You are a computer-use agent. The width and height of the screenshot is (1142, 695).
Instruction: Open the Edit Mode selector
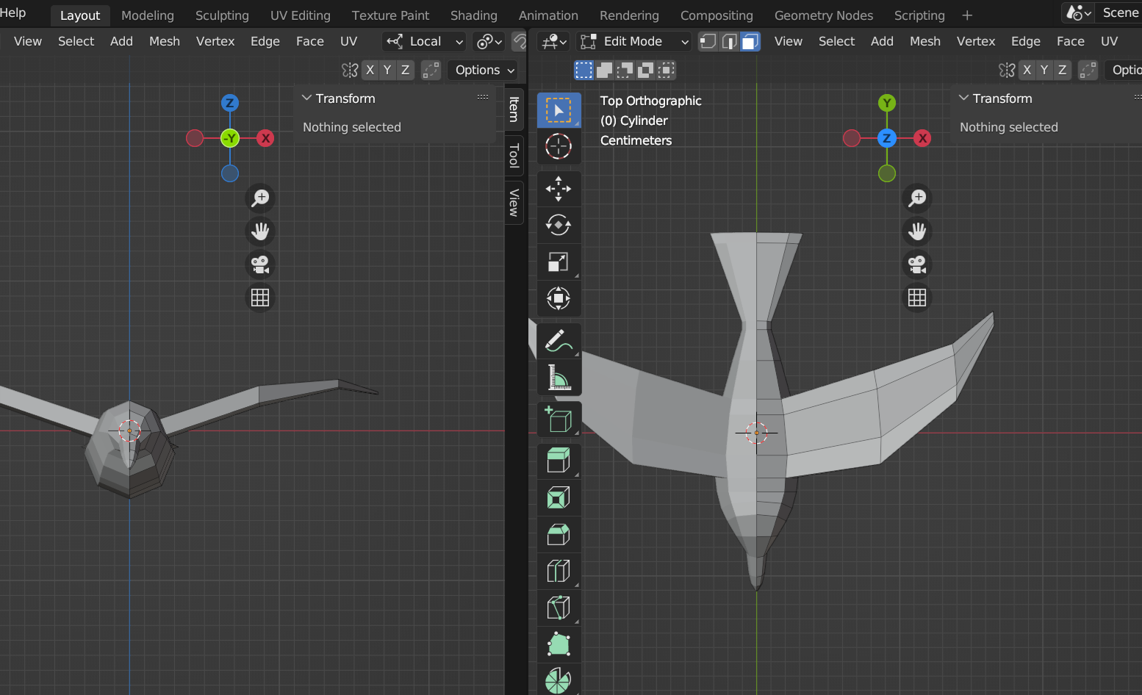633,41
